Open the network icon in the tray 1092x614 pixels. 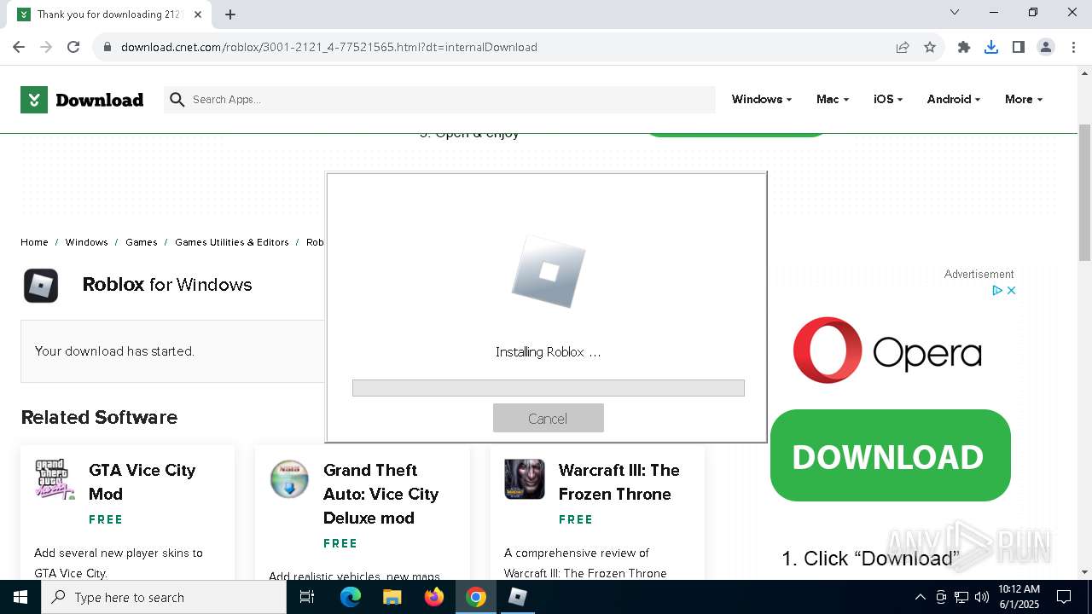961,597
